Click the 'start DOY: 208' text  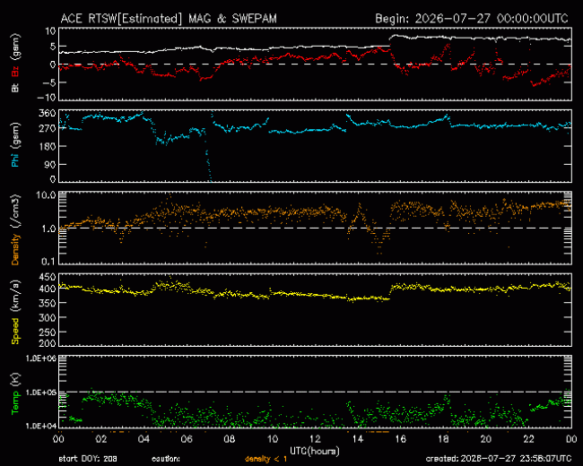click(x=88, y=459)
